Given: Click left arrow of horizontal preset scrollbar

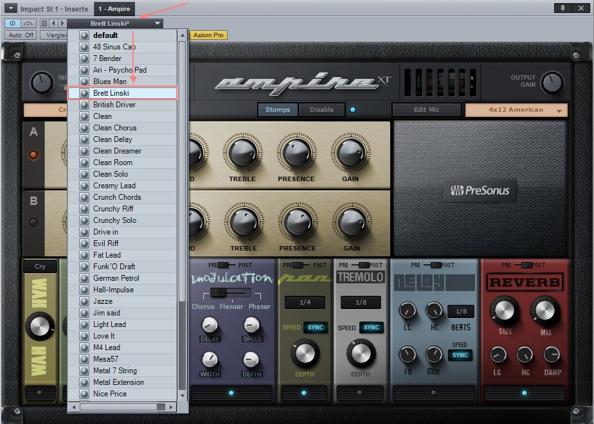Looking at the screenshot, I should click(x=74, y=407).
